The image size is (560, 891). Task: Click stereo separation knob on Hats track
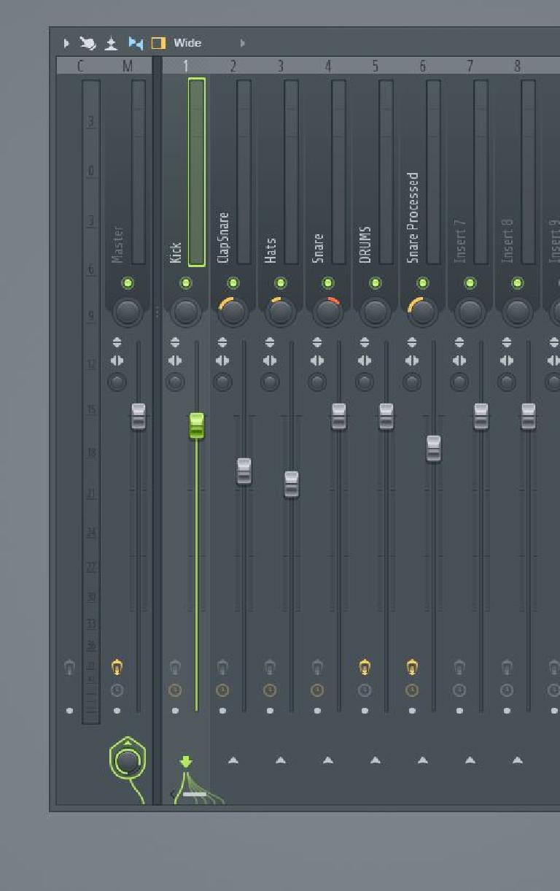pyautogui.click(x=270, y=382)
